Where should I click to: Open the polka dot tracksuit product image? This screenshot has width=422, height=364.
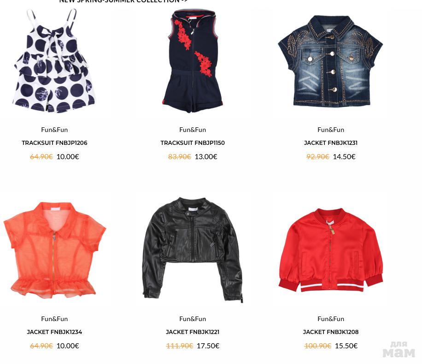tap(54, 61)
